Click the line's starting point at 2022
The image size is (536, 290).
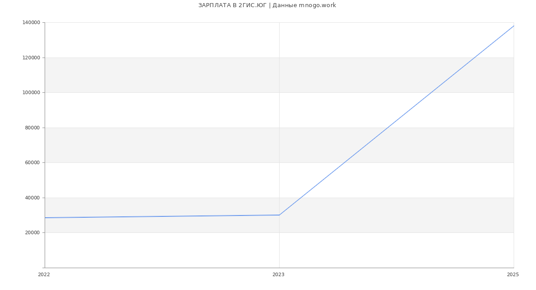point(45,218)
